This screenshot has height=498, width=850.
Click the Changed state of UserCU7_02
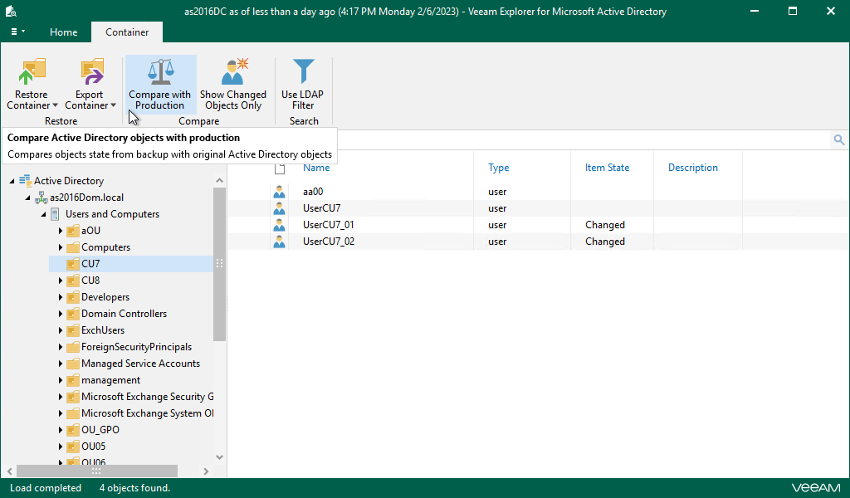[605, 242]
